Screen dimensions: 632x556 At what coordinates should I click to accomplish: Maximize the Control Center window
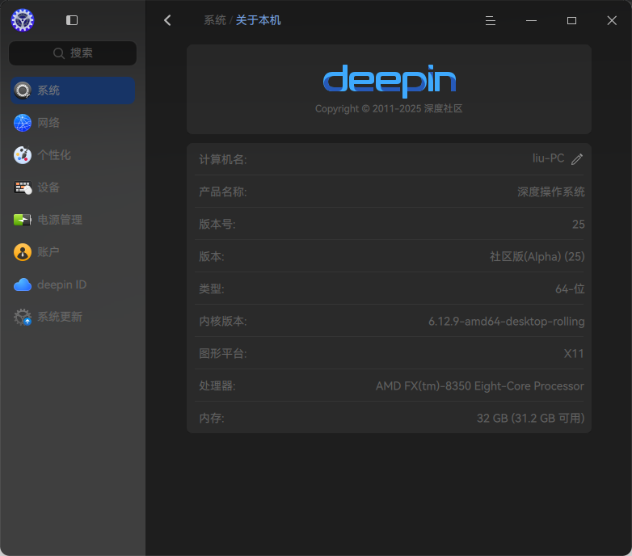[x=571, y=20]
